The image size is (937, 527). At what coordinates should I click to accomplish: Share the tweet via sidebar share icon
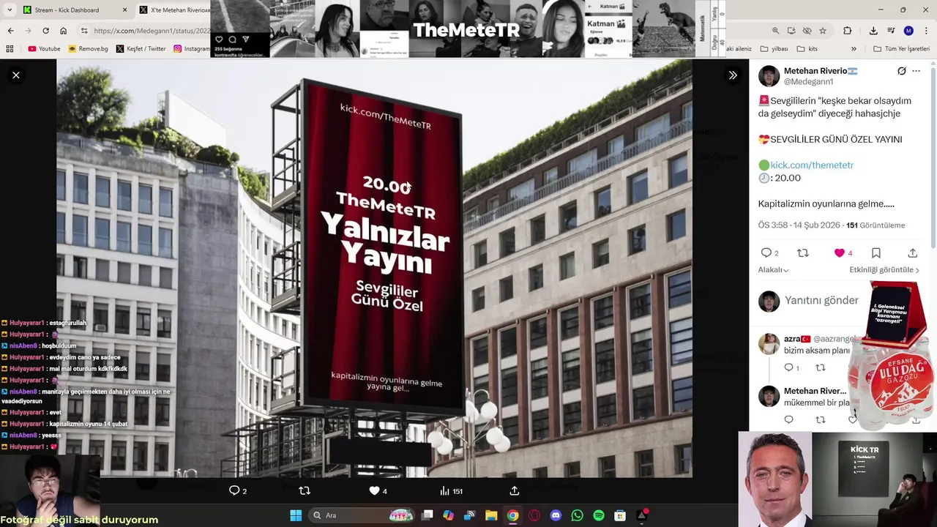click(913, 253)
